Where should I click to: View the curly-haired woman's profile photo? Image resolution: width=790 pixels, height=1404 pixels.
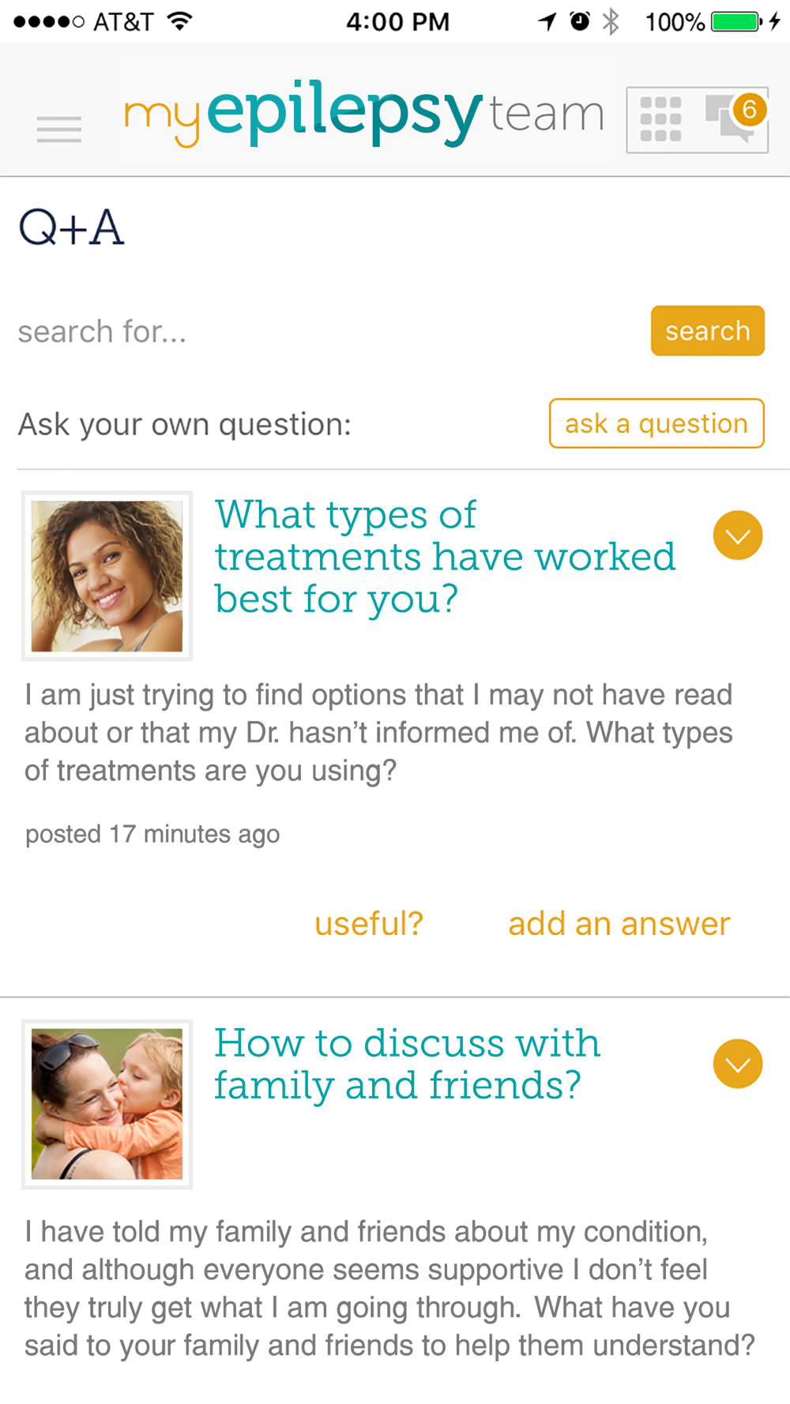(x=107, y=576)
